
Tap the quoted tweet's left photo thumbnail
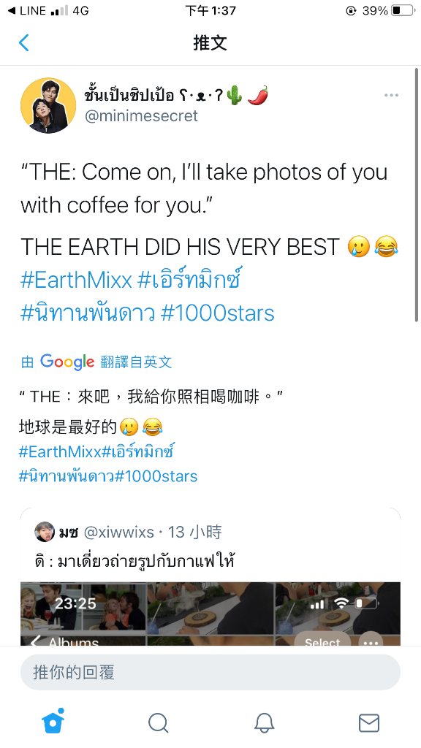(x=83, y=614)
